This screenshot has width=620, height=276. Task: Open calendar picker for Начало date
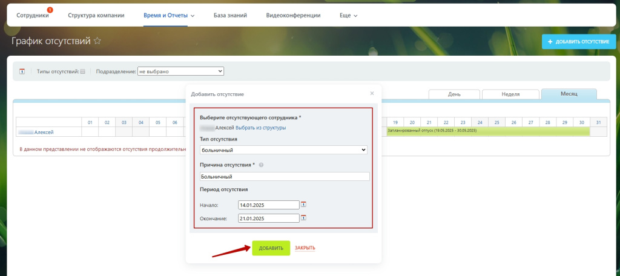304,205
